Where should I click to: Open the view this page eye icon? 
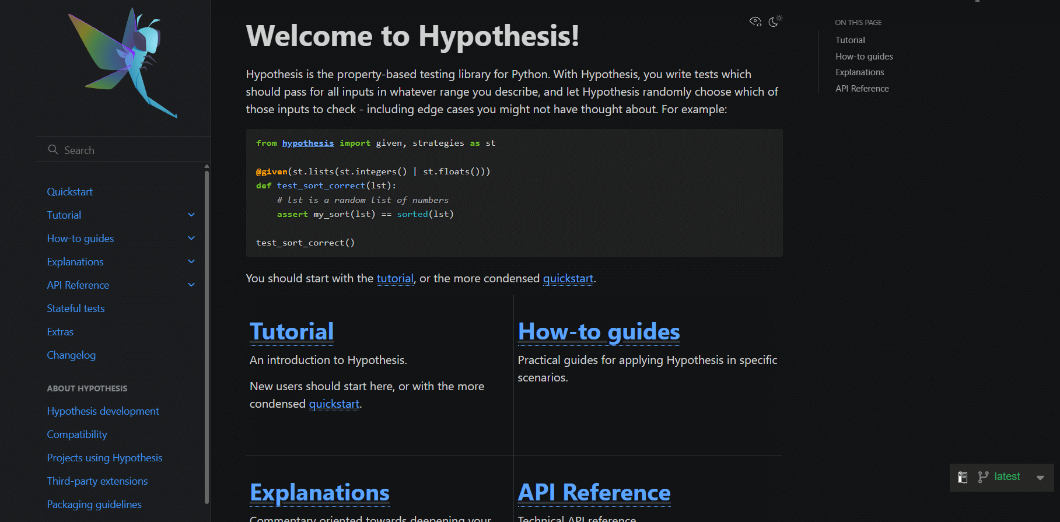755,22
